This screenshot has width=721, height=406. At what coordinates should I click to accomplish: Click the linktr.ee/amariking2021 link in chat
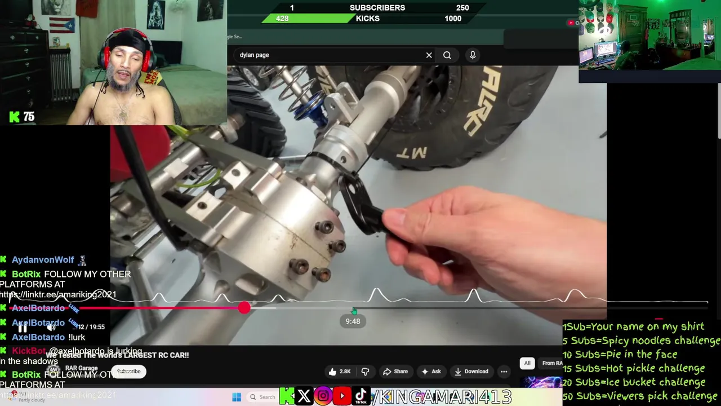click(x=58, y=294)
